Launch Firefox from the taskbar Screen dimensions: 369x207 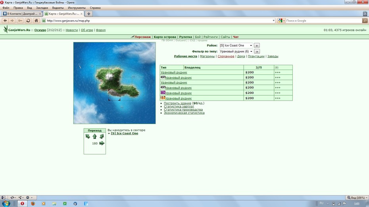tap(33, 203)
